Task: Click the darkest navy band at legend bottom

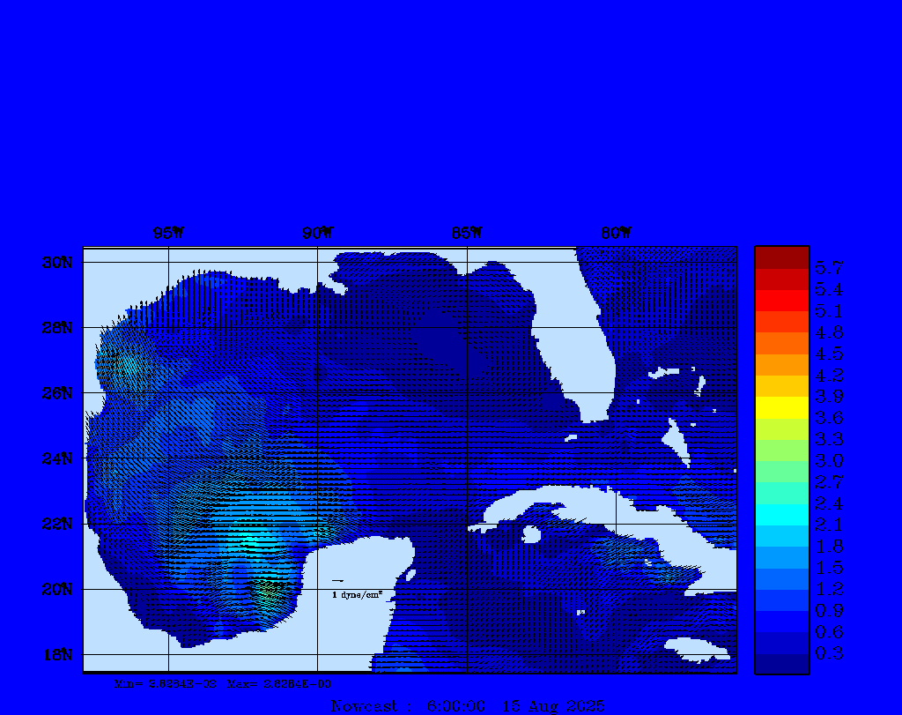Action: click(x=781, y=664)
